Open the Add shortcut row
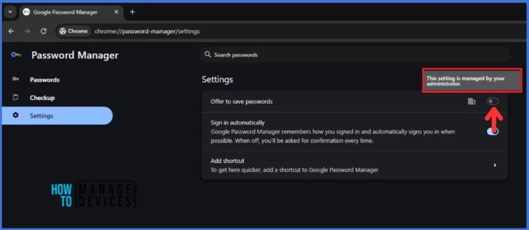529x230 pixels. 354,165
